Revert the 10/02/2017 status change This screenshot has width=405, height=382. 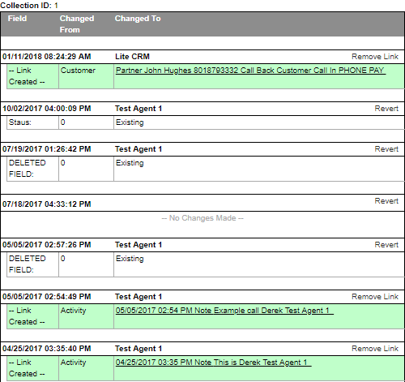pos(386,109)
